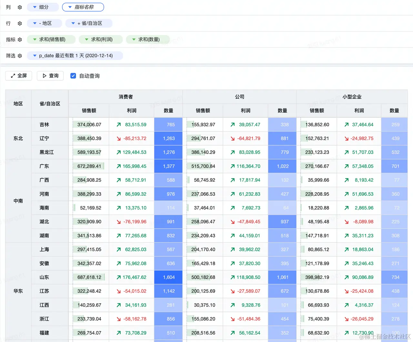Image resolution: width=413 pixels, height=342 pixels.
Task: Click sales bar cell 687,618.12 for 山东
Action: click(89, 277)
